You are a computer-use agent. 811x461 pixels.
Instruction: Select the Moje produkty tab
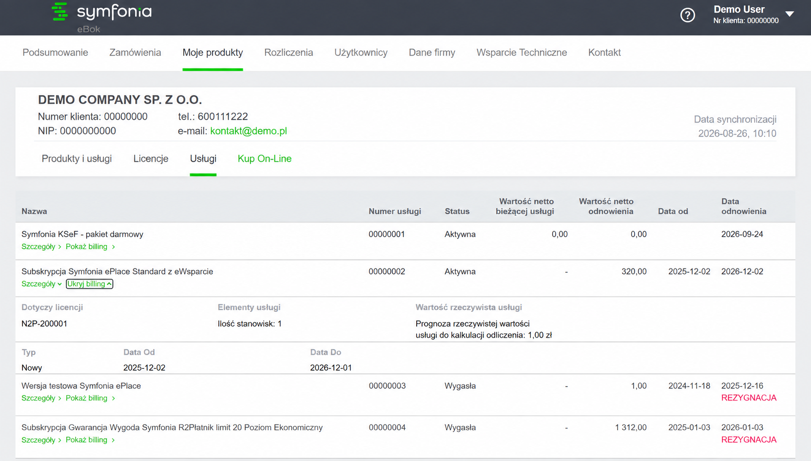[212, 53]
